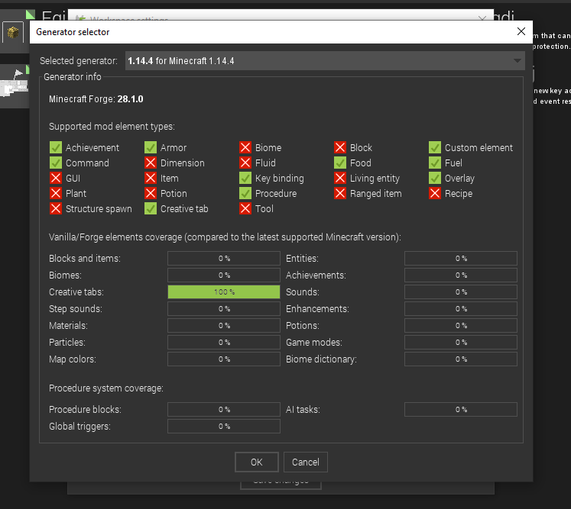
Task: Click the 'Biome dictionary:' coverage label
Action: click(x=321, y=359)
